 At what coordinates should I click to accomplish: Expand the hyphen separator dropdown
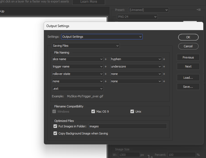(136, 59)
